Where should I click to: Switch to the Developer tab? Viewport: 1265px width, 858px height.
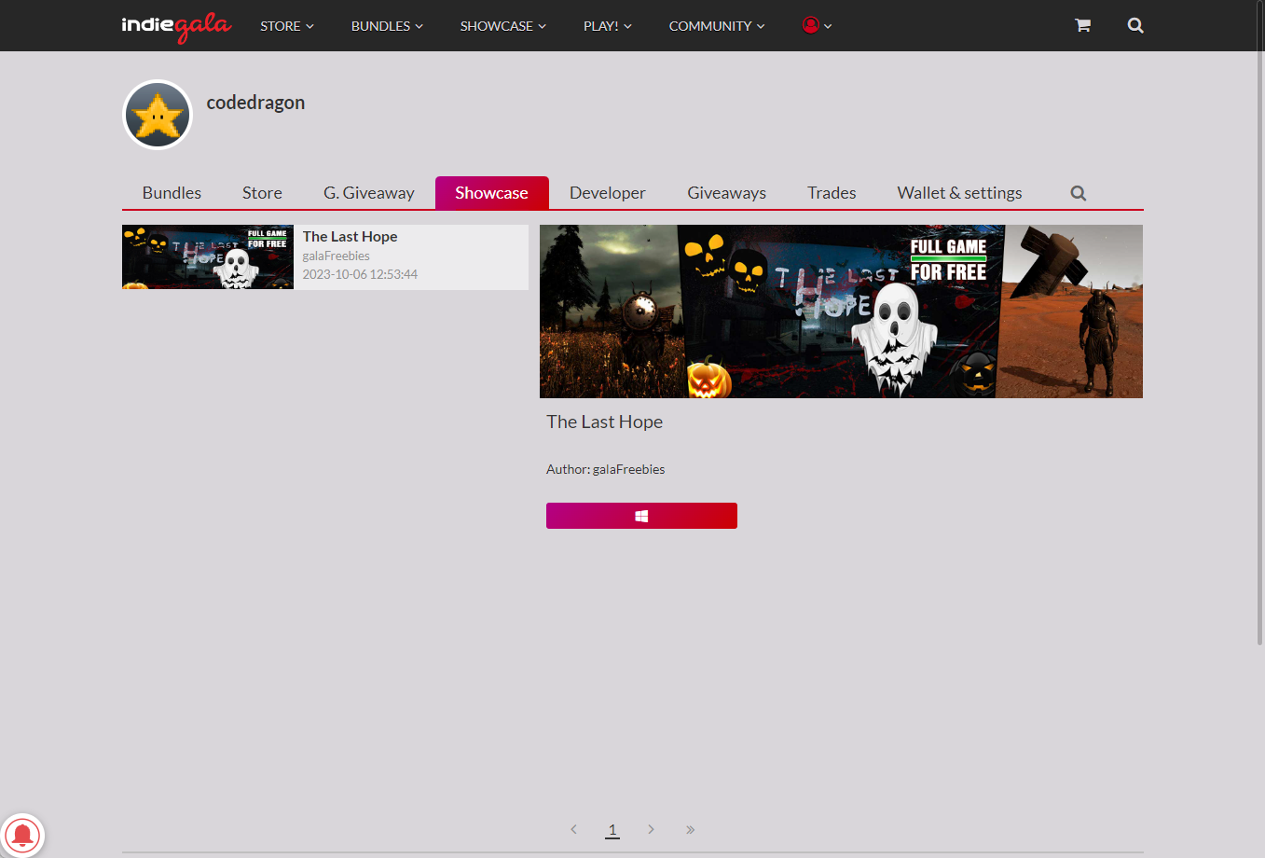[608, 193]
